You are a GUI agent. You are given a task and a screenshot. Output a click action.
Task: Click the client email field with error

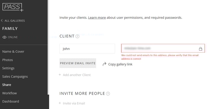tap(163, 48)
